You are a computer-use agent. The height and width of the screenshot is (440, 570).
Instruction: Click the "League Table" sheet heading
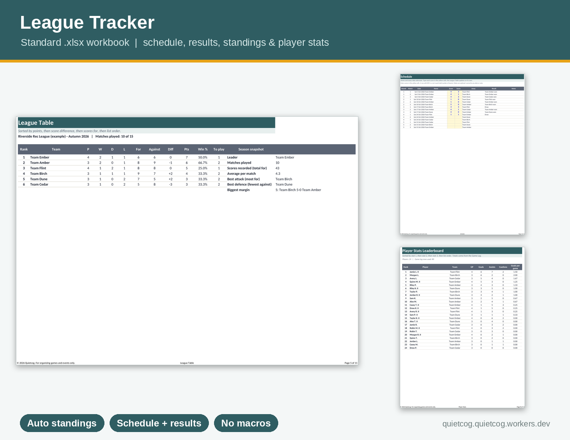(36, 123)
